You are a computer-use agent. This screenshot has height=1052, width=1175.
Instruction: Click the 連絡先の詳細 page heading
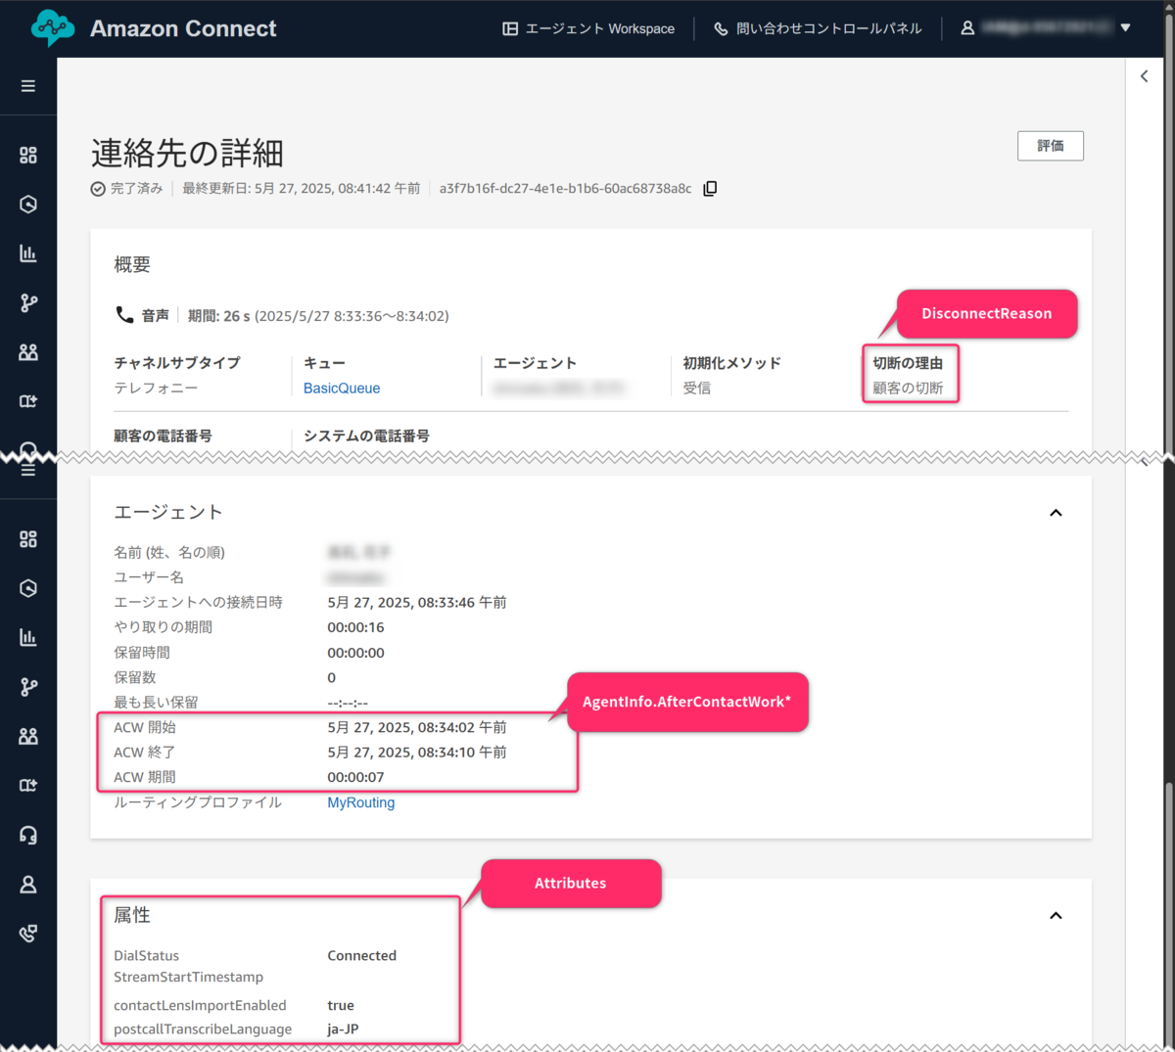187,154
